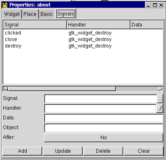166x160 pixels.
Task: Open signal chooser with the ellipsis button
Action: click(160, 99)
